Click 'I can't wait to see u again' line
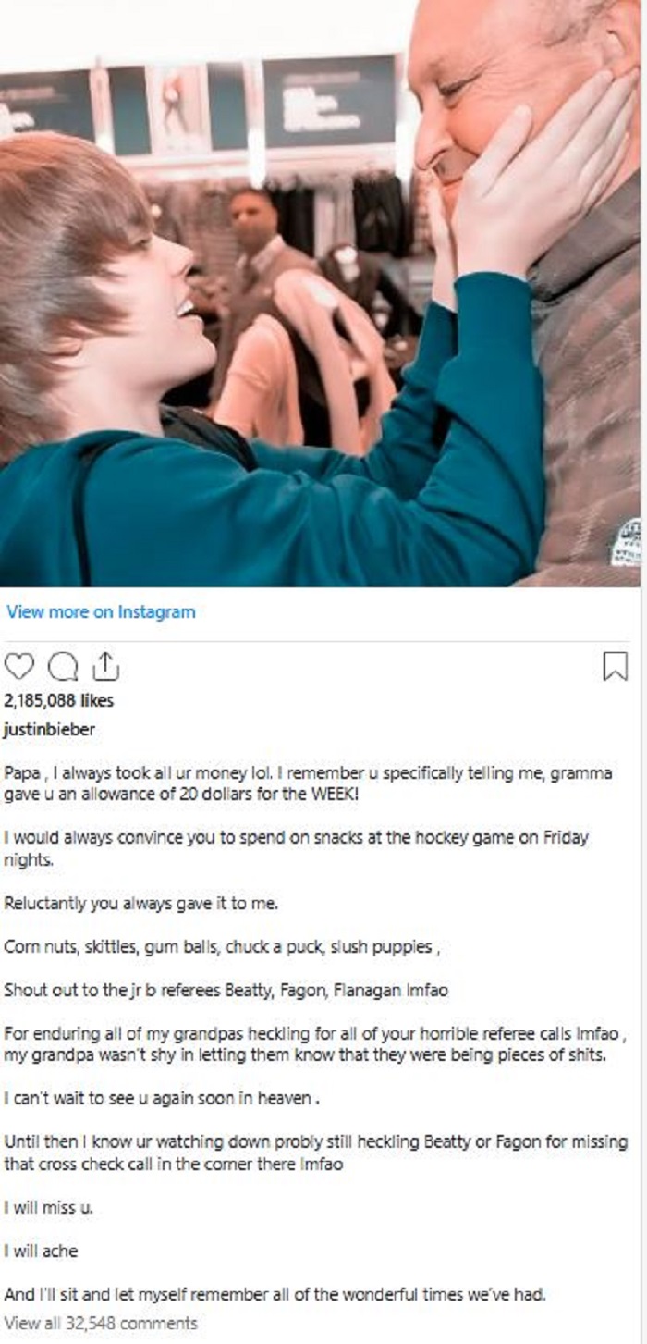The image size is (647, 1344). 163,1098
